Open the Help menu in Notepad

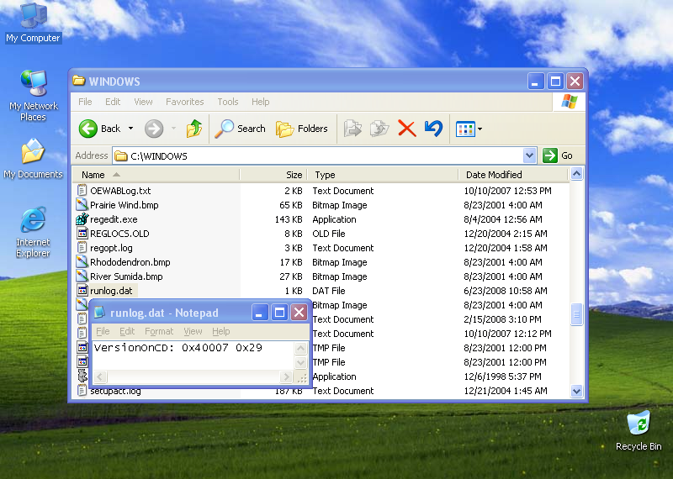coord(221,331)
